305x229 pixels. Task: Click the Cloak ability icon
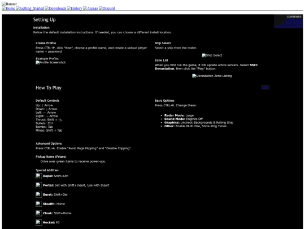click(x=39, y=213)
